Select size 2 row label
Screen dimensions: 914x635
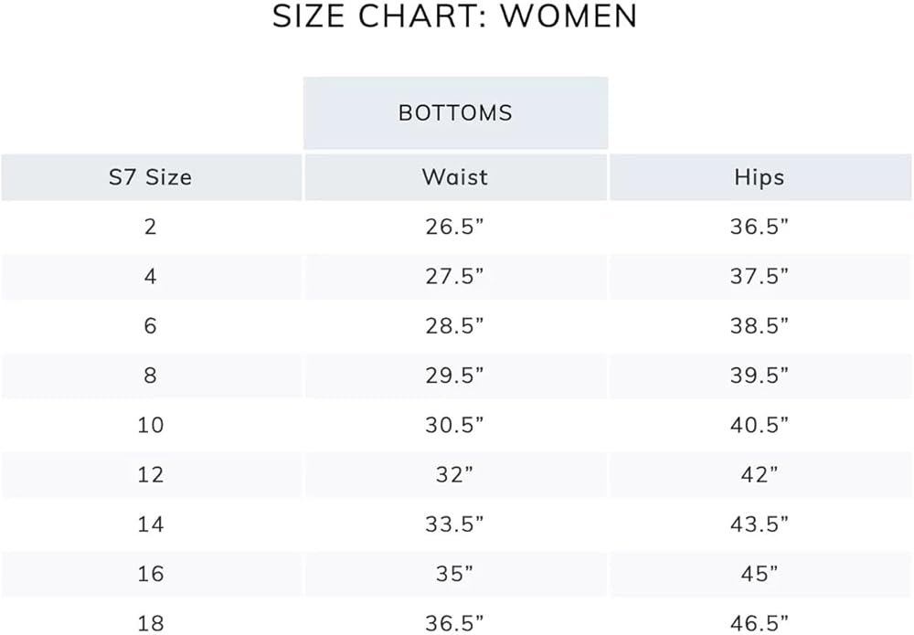click(x=150, y=227)
